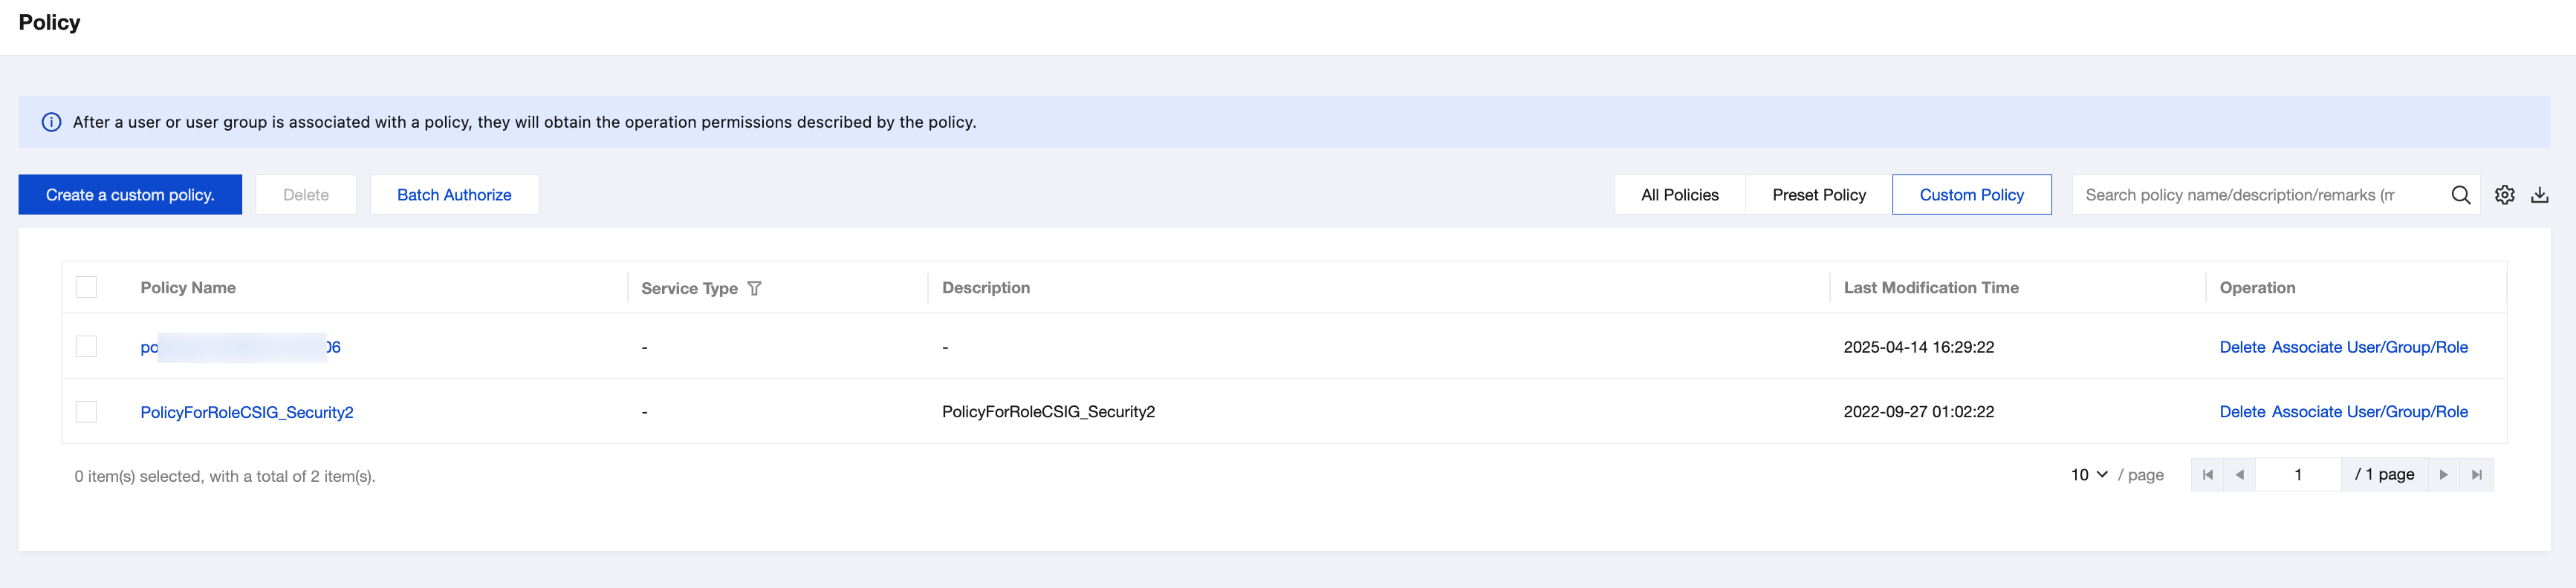Go to next page arrow
Viewport: 2576px width, 588px height.
coord(2443,475)
